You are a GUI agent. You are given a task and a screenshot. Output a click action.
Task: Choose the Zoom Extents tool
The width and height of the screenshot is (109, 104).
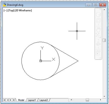pyautogui.click(x=98, y=35)
